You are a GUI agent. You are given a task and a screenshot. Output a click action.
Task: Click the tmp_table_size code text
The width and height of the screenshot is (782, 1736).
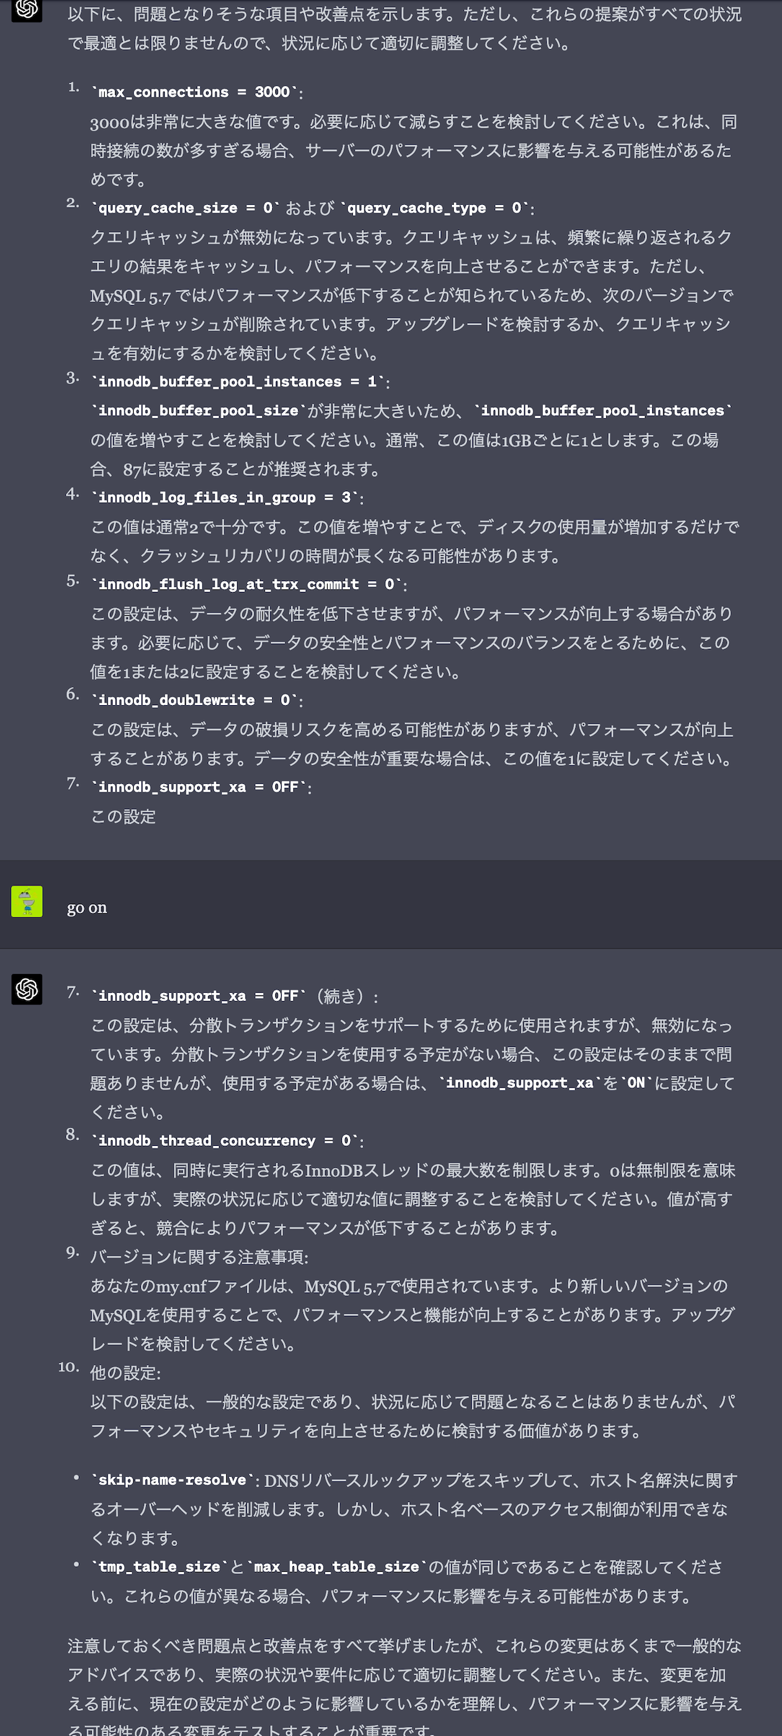(159, 1567)
